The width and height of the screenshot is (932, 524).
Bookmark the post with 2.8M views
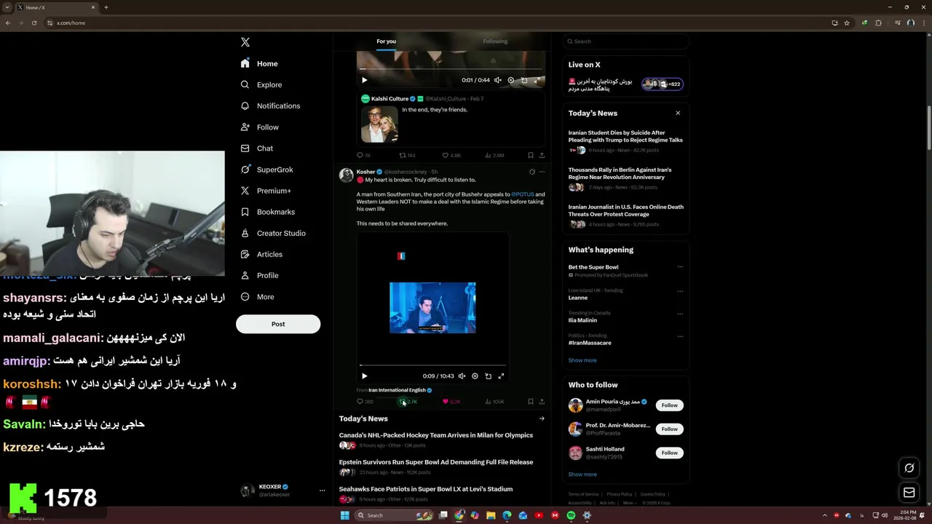[x=530, y=155]
